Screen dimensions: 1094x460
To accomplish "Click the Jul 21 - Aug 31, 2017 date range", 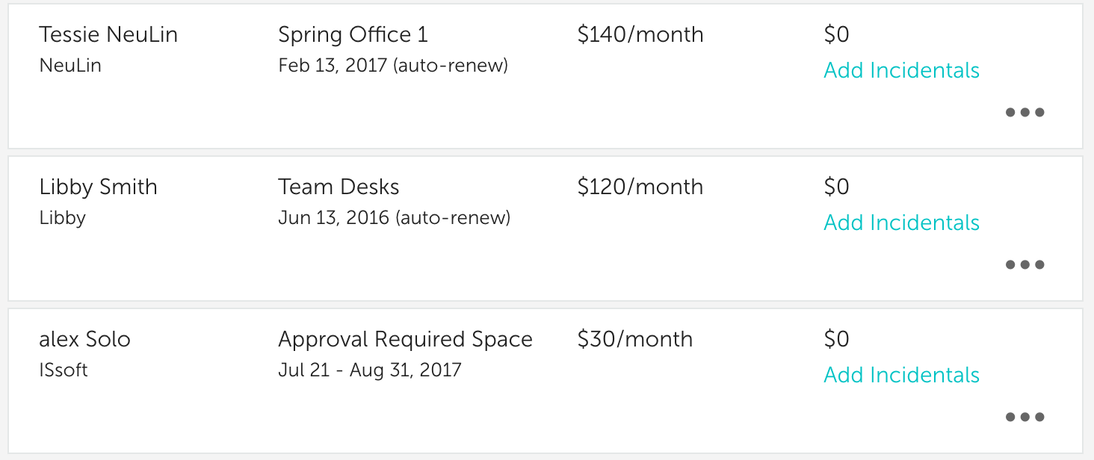I will [370, 370].
